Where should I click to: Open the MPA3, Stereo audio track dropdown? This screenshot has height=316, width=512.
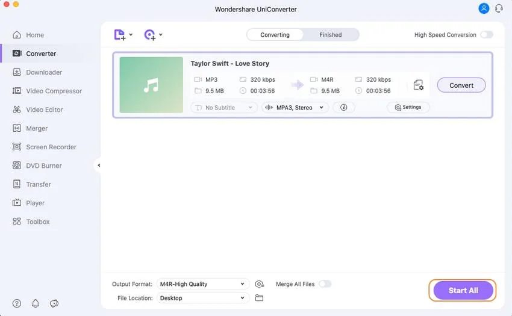tap(295, 107)
